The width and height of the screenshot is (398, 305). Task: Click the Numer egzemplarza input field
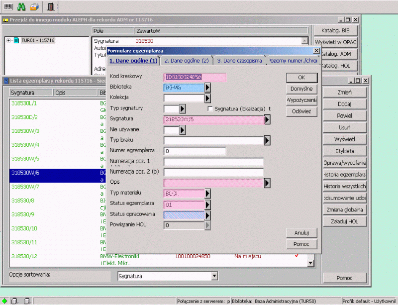tap(195, 151)
